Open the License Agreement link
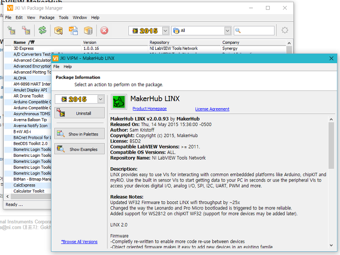Image resolution: width=340 pixels, height=255 pixels. 212,109
